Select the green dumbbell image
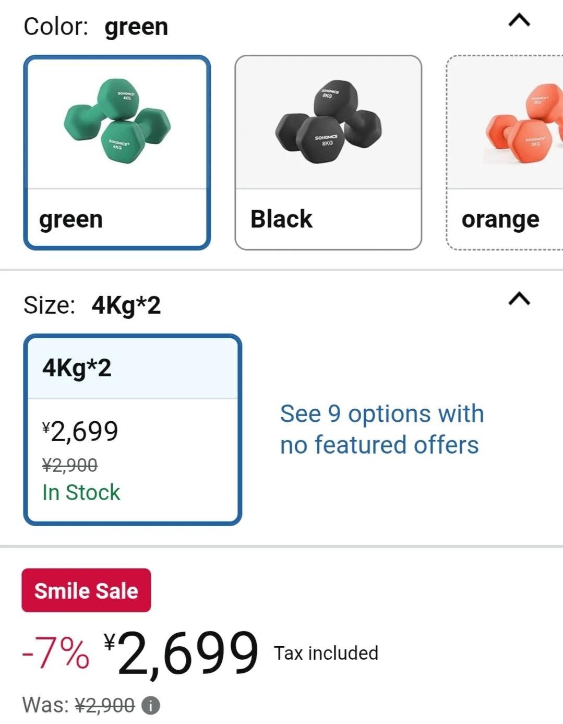The width and height of the screenshot is (563, 724). pyautogui.click(x=117, y=123)
